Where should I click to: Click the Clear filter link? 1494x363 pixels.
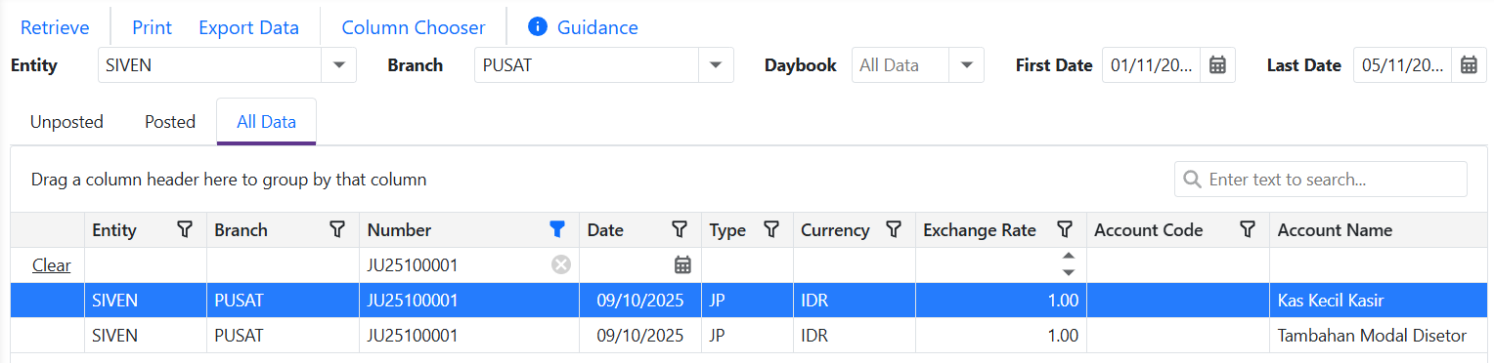click(51, 265)
